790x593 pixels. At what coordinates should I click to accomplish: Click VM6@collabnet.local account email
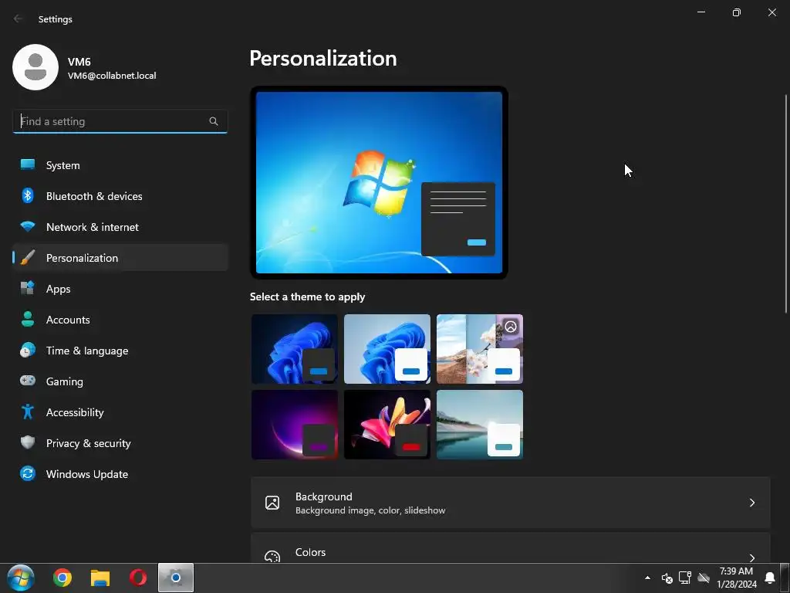(x=112, y=76)
